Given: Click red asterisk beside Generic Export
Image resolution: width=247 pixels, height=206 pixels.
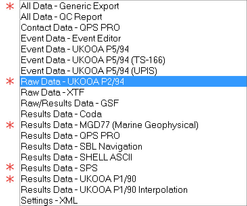Looking at the screenshot, I should (x=11, y=6).
